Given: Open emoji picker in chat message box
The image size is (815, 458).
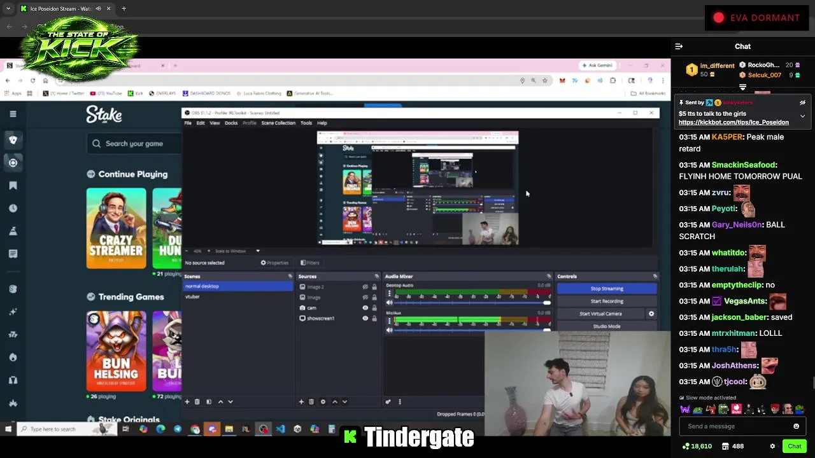Looking at the screenshot, I should pyautogui.click(x=796, y=426).
